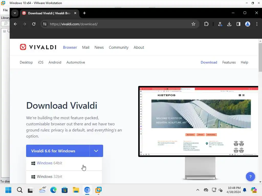Open the Features link

click(229, 62)
